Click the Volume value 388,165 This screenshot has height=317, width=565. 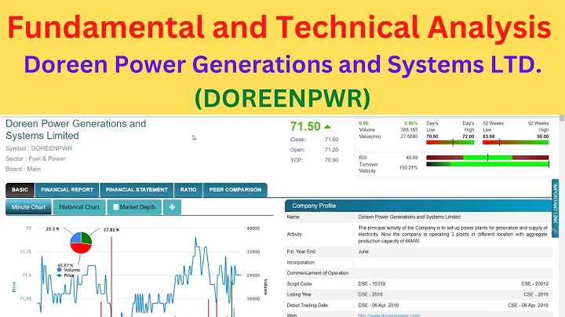pos(409,129)
